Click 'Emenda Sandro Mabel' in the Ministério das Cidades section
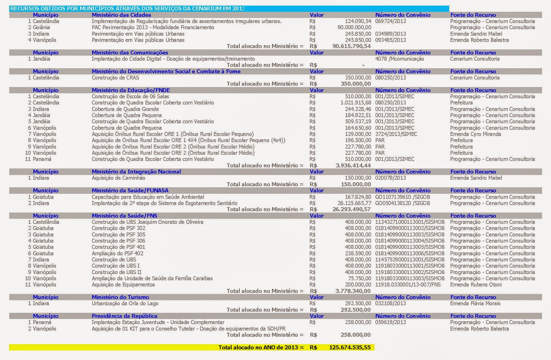Viewport: 551px width, 360px height. pos(476,34)
